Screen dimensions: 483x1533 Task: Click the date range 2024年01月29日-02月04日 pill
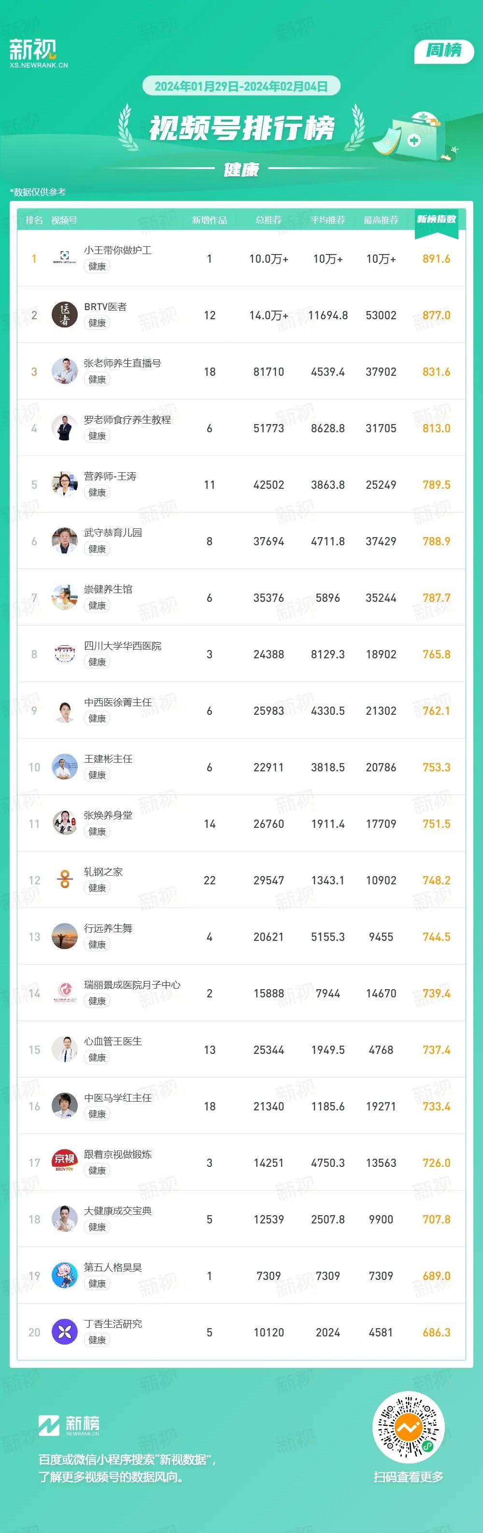(241, 86)
